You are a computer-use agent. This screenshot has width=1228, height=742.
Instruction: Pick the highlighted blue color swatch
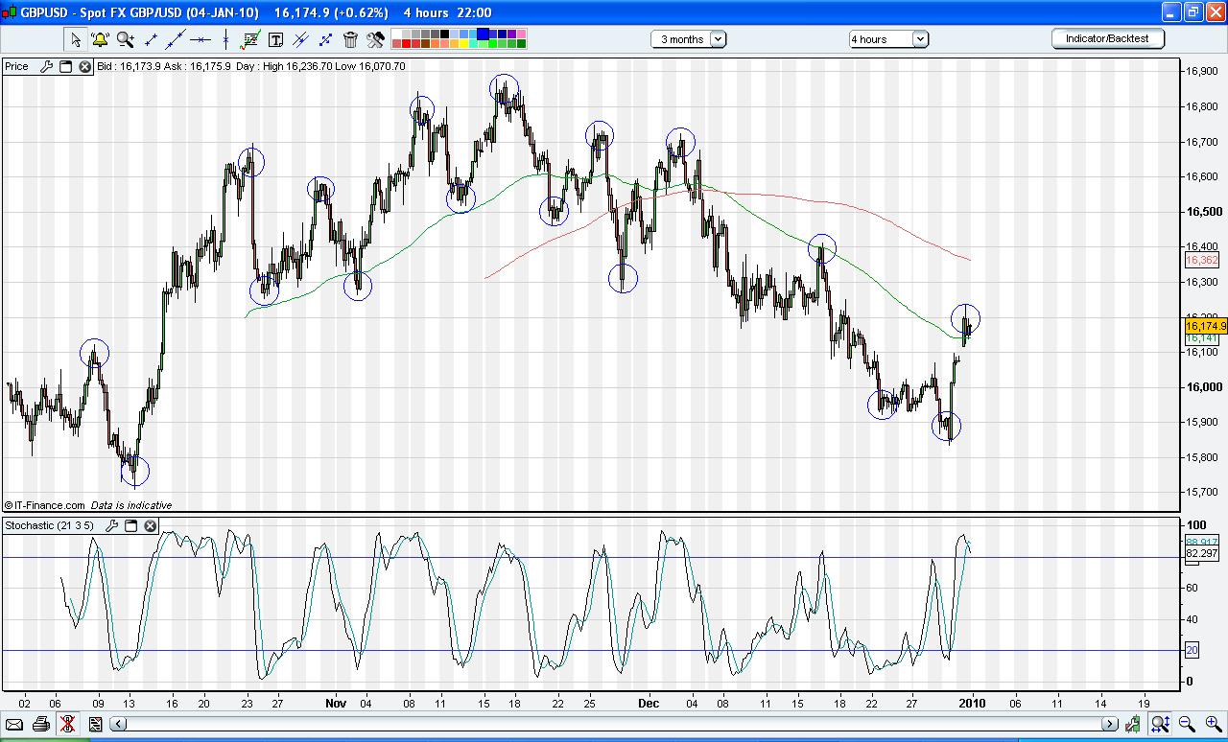point(483,34)
